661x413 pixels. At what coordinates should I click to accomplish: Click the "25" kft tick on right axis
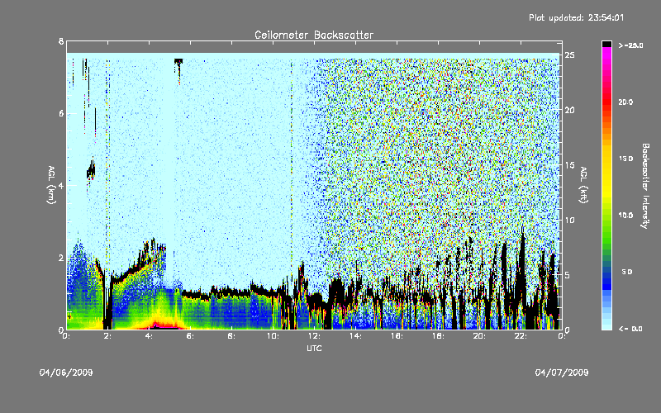tap(570, 55)
